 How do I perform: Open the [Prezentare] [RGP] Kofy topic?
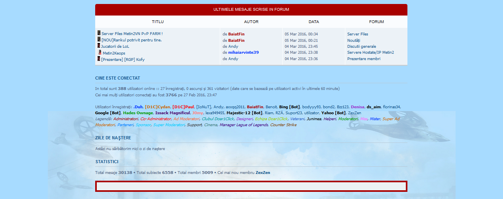click(x=123, y=59)
